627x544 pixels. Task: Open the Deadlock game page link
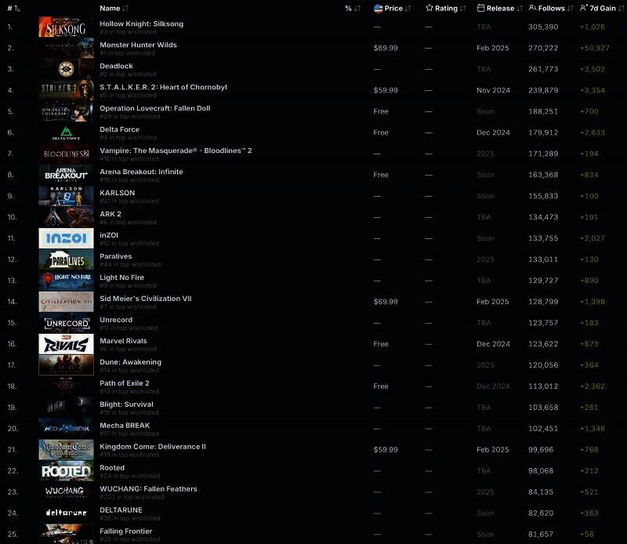(116, 66)
